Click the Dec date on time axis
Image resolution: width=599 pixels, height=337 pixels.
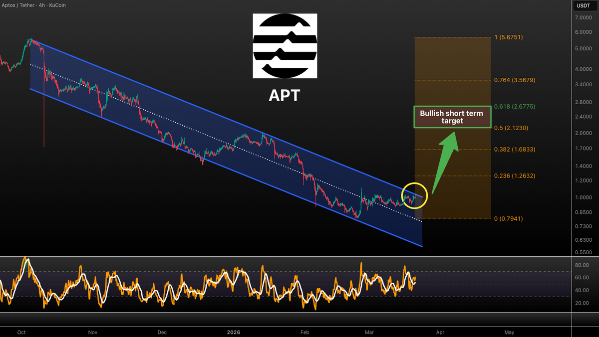click(162, 332)
